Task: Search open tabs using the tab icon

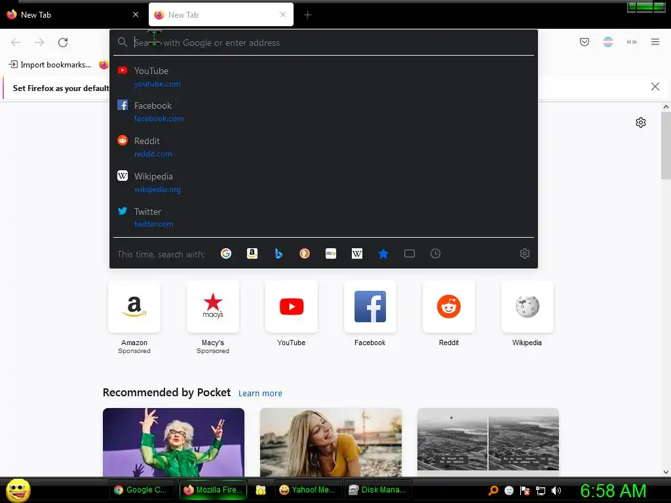Action: point(410,253)
